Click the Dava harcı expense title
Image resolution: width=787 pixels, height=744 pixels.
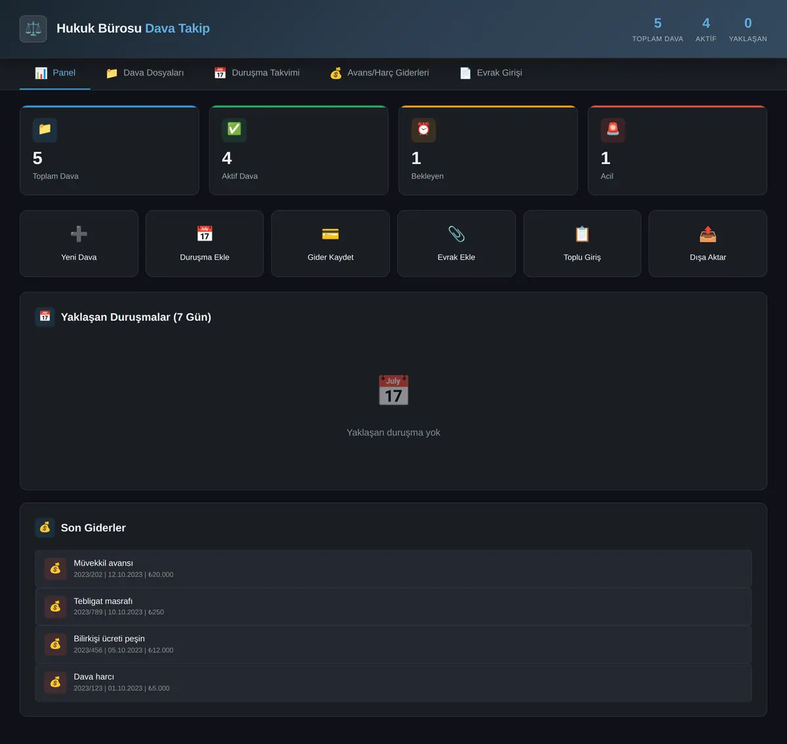94,676
